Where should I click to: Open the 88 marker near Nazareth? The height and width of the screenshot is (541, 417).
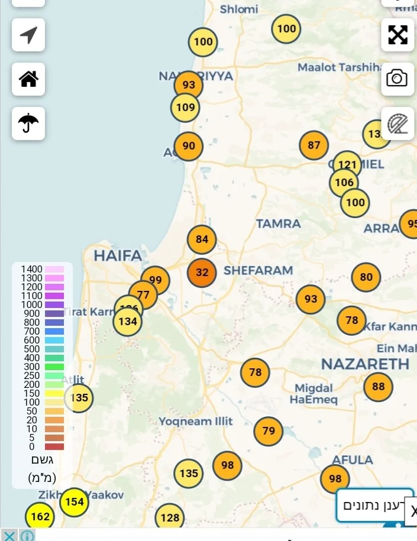tap(379, 387)
